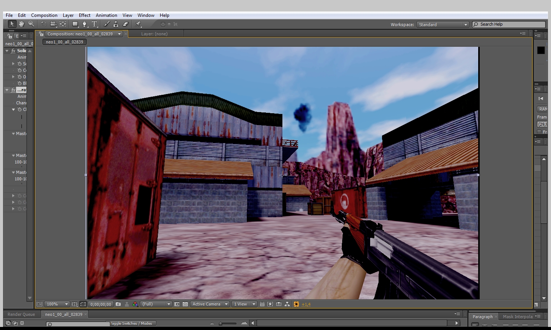Open the grid and guide options icon
551x330 pixels.
pyautogui.click(x=74, y=304)
